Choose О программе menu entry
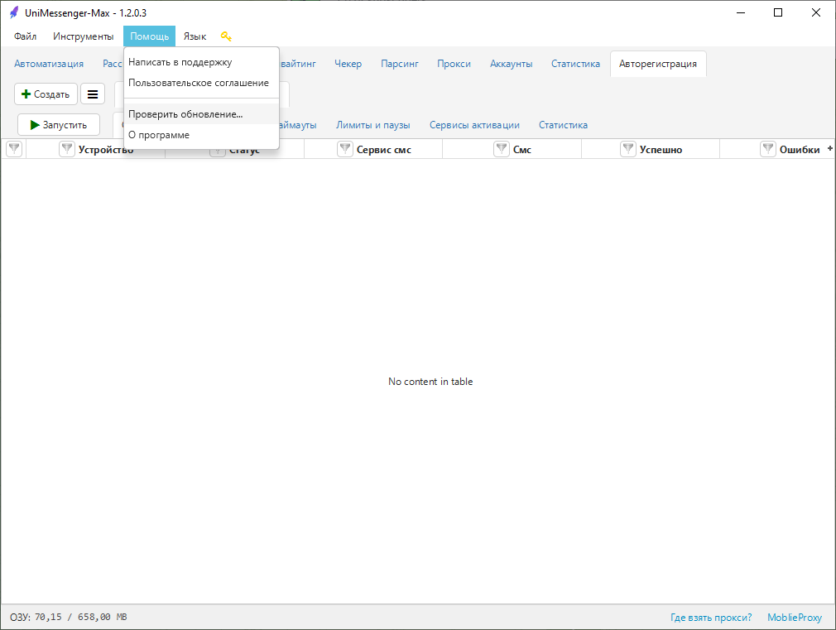 point(201,135)
